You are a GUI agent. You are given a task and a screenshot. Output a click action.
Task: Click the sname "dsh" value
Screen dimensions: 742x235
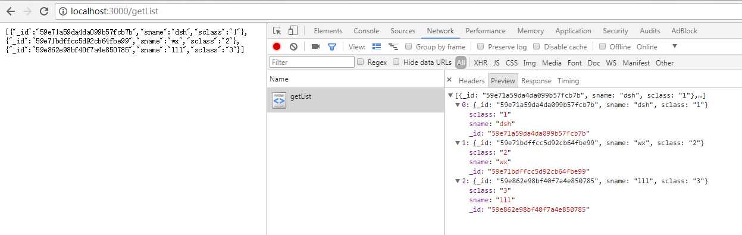pos(505,124)
